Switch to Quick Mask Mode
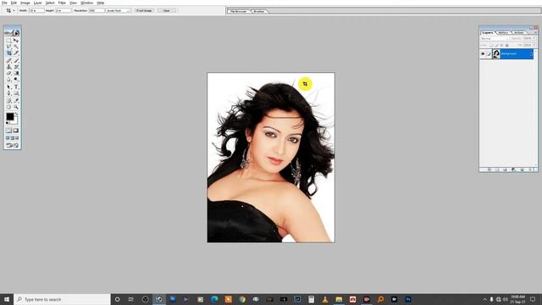 pos(16,130)
